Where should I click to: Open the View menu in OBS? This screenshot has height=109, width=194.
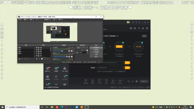pos(32,20)
